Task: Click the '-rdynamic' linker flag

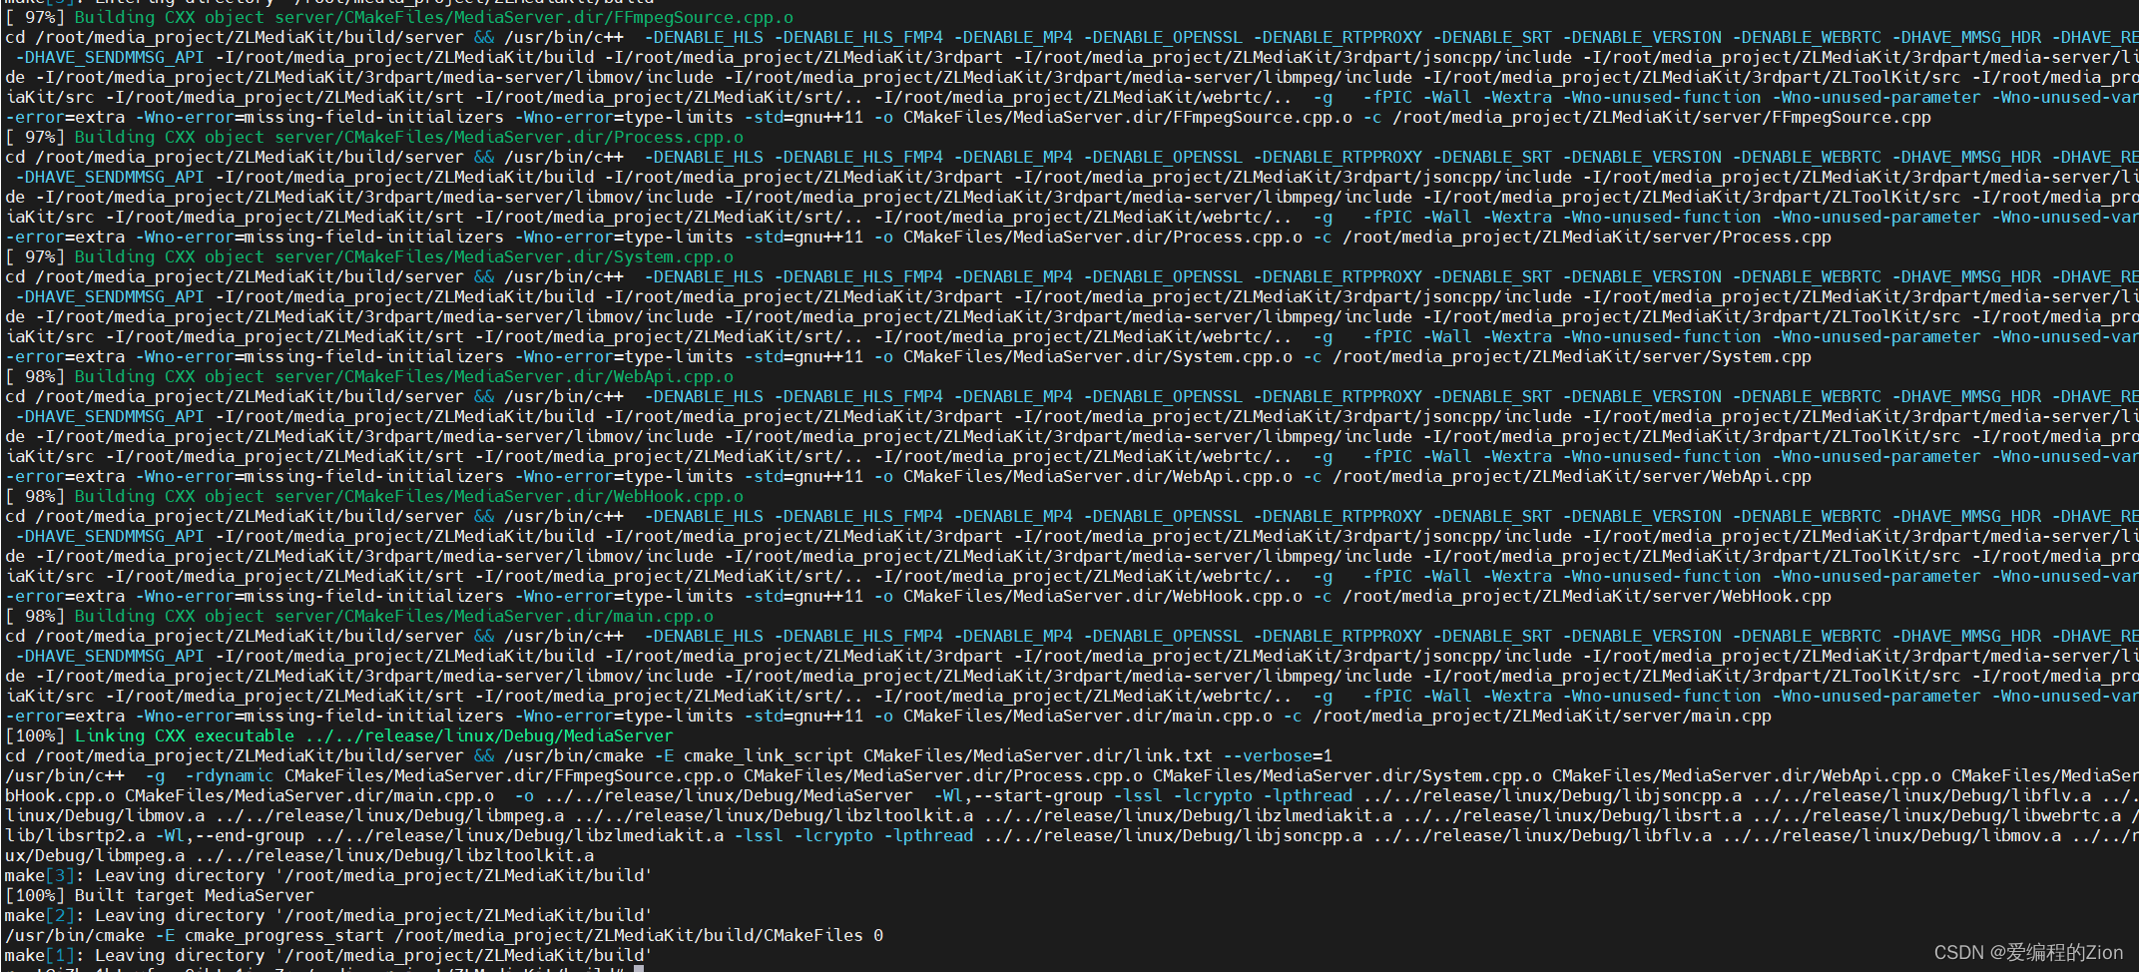Action: coord(230,775)
